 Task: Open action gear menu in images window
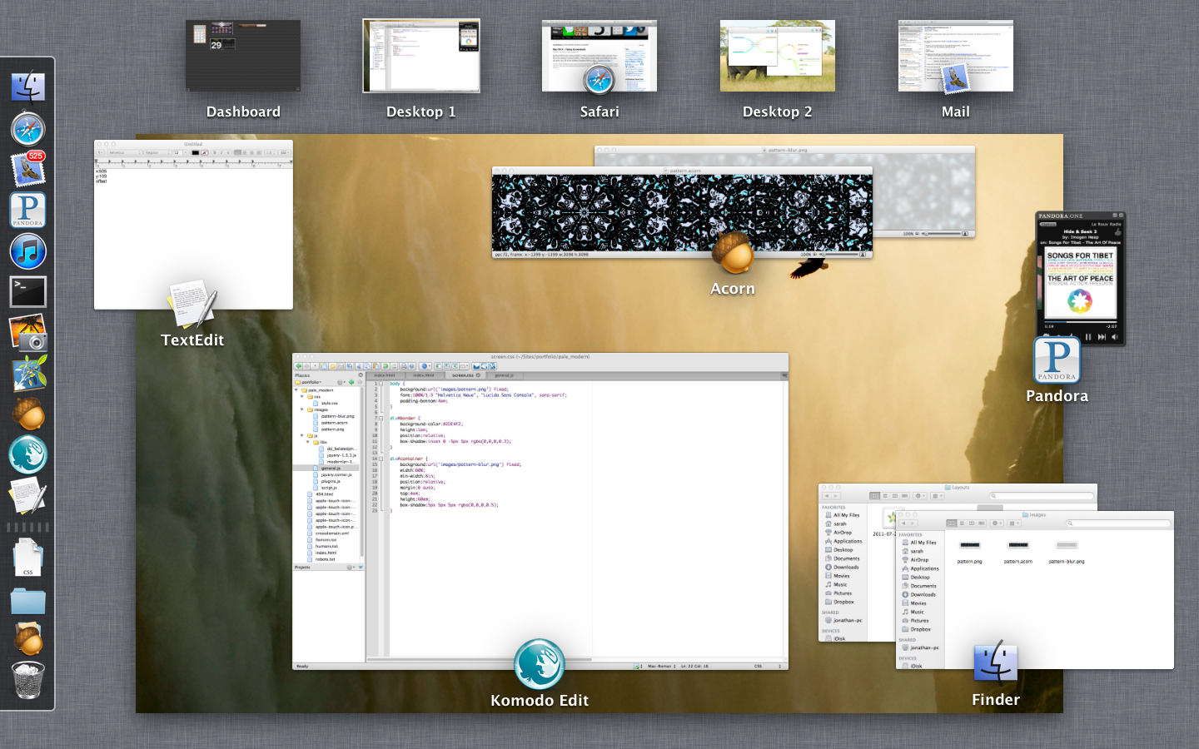pos(997,523)
